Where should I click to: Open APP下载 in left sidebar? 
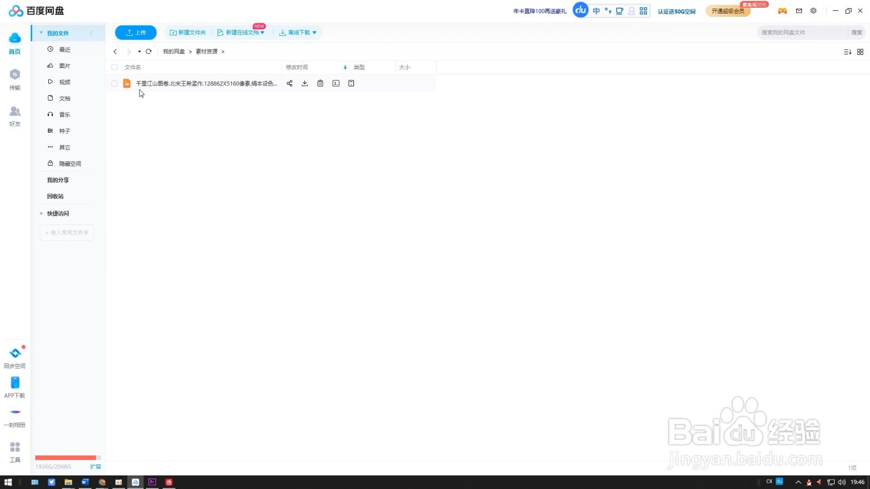[15, 387]
